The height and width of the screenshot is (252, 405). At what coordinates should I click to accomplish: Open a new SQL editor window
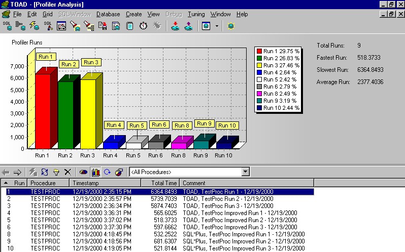pos(8,26)
